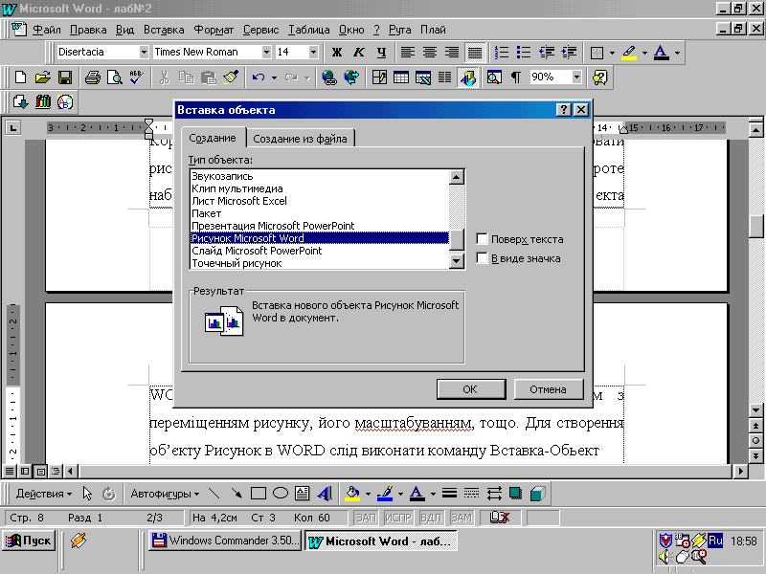The width and height of the screenshot is (766, 574).
Task: Open the Действия drawing menu
Action: pos(44,494)
